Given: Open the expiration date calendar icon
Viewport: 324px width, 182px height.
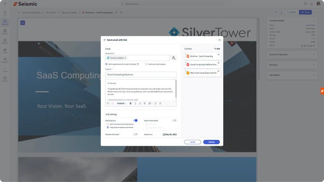Looking at the screenshot, I should coord(164,135).
